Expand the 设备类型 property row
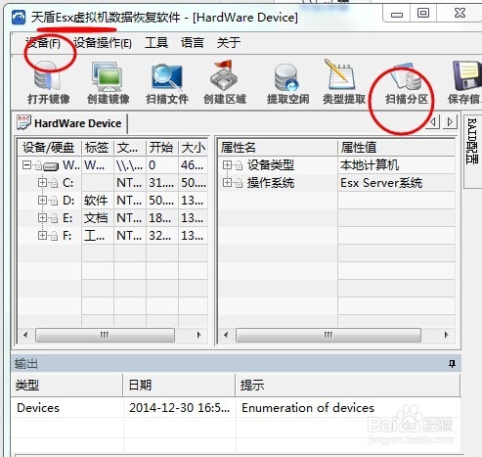Screen dimensions: 482x457 pyautogui.click(x=227, y=164)
